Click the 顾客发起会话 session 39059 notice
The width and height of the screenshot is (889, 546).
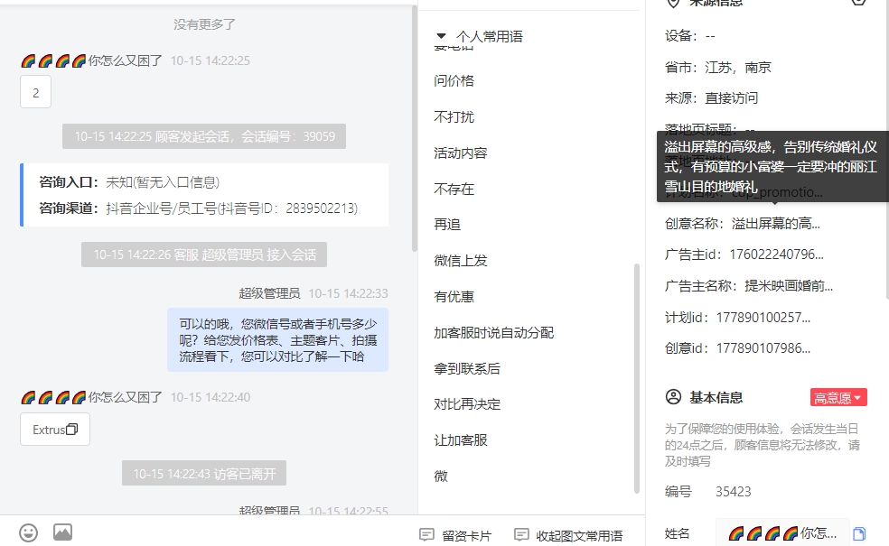coord(204,136)
